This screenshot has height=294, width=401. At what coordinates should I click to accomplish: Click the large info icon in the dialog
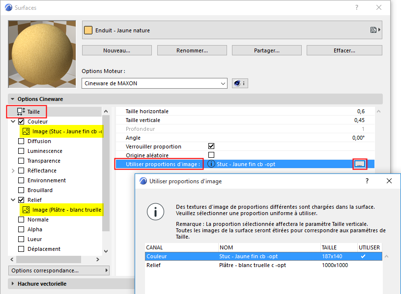[155, 212]
